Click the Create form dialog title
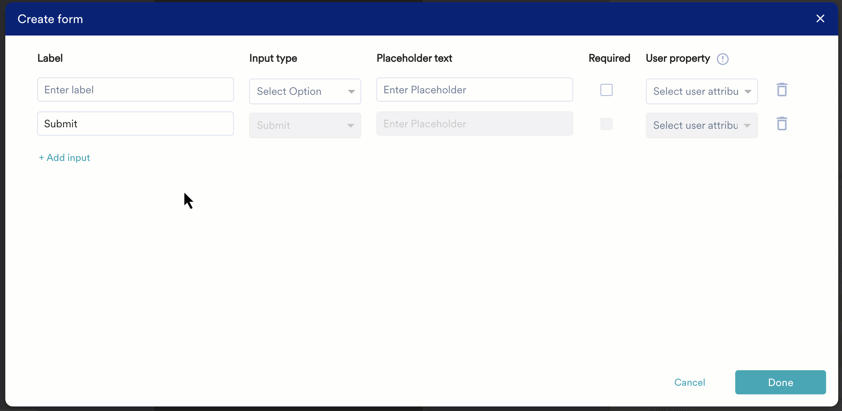842x411 pixels. 50,19
